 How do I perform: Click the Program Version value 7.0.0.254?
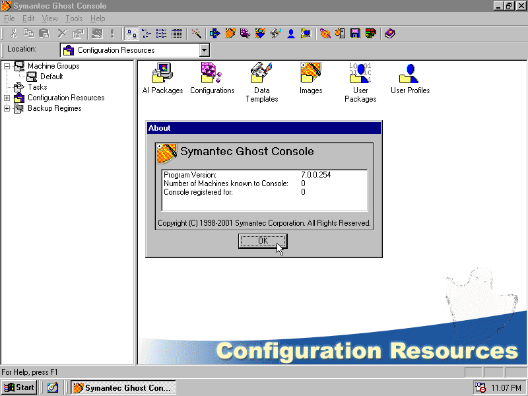coord(316,175)
